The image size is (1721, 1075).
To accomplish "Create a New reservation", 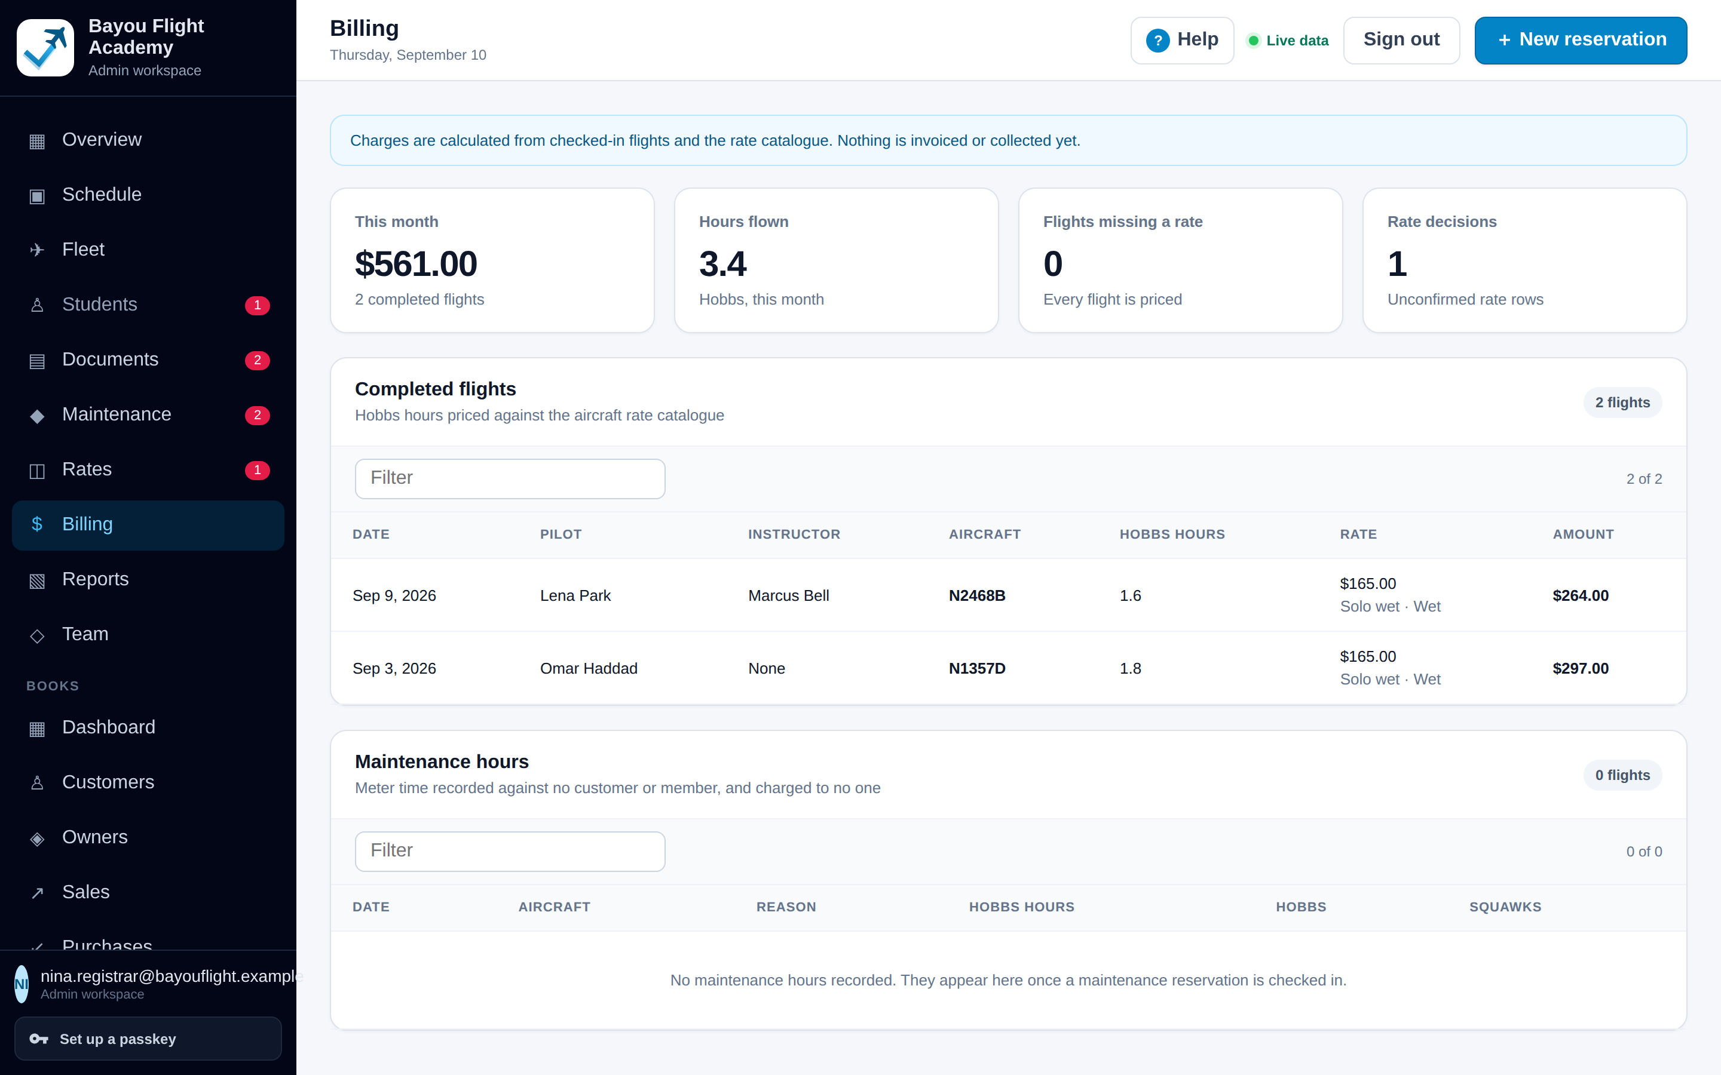I will click(x=1580, y=41).
